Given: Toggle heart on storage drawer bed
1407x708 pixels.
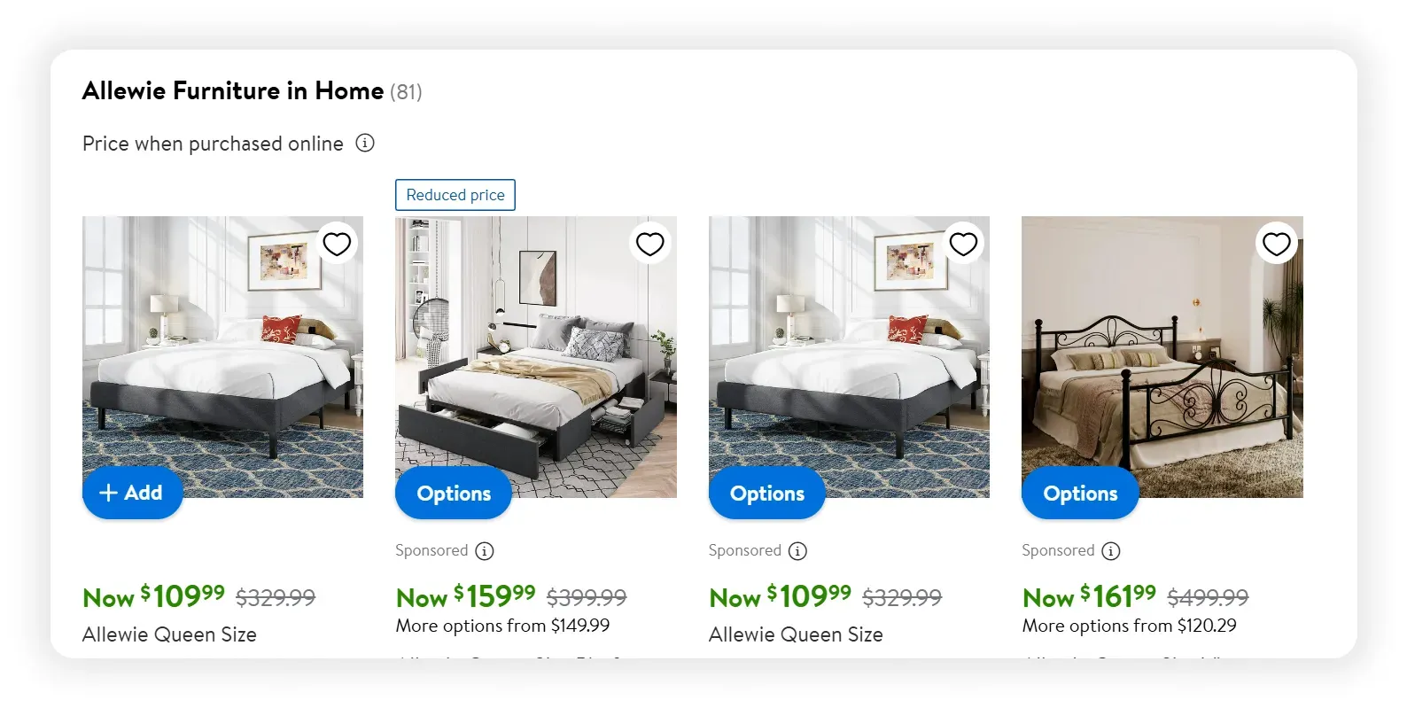Looking at the screenshot, I should click(x=650, y=244).
